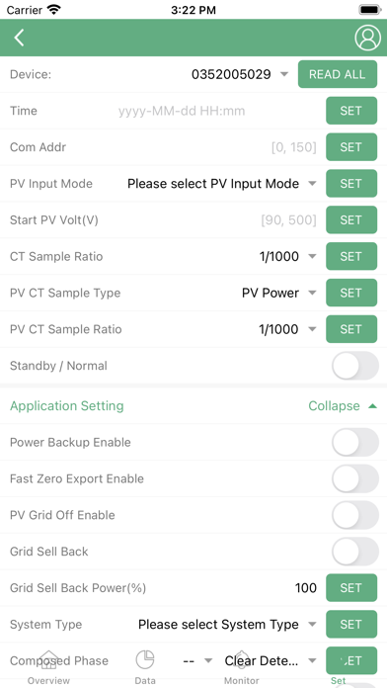Expand the PV CT Sample Type dropdown
The height and width of the screenshot is (688, 387).
tap(279, 293)
